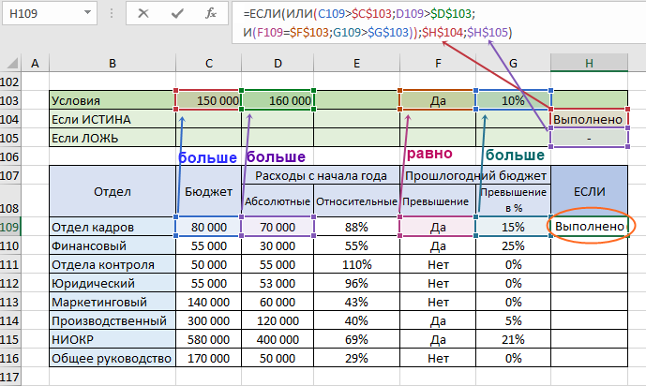Screen dimensions: 646x386
Task: Click the 'Расходы с начала года' header
Action: point(321,176)
